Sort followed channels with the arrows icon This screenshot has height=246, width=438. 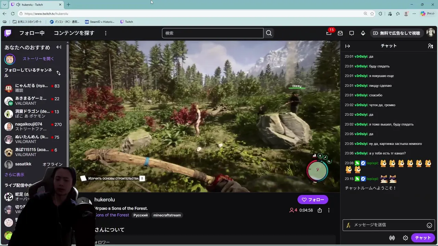click(59, 73)
